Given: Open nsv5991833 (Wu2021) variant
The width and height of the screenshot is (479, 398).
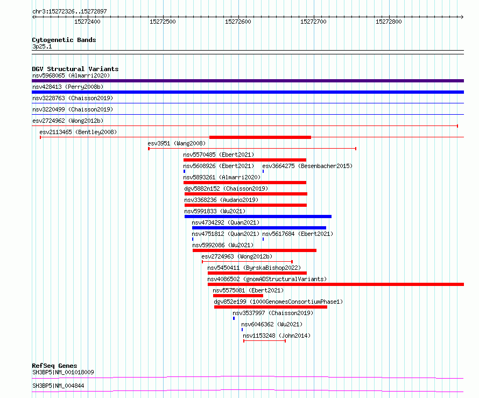Looking at the screenshot, I should (215, 211).
